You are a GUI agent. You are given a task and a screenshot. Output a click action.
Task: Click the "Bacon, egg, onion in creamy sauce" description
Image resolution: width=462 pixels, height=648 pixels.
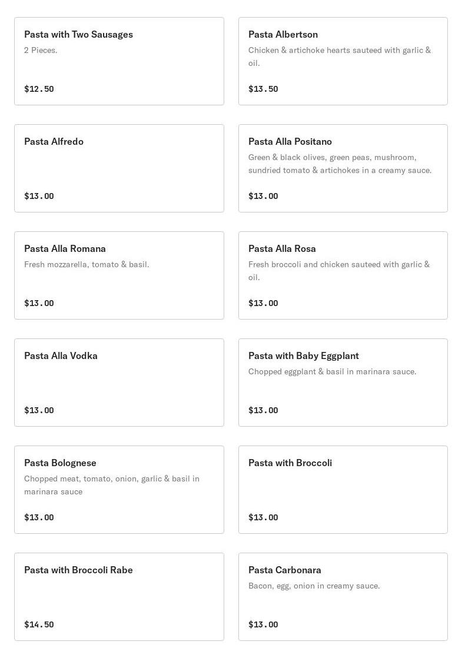tap(314, 586)
